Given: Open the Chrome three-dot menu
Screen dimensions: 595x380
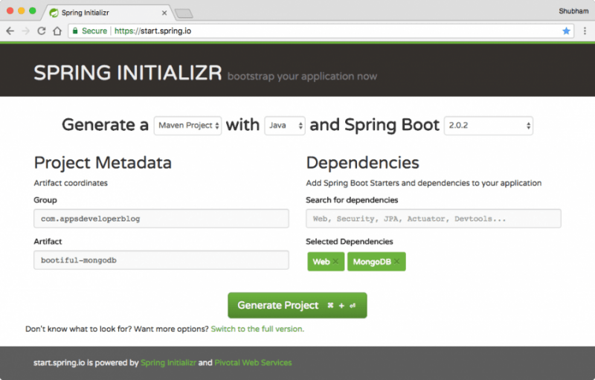Looking at the screenshot, I should click(x=583, y=31).
